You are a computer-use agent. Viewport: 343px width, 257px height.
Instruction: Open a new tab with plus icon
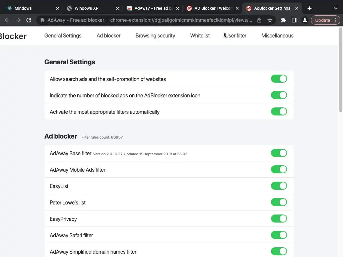(309, 8)
